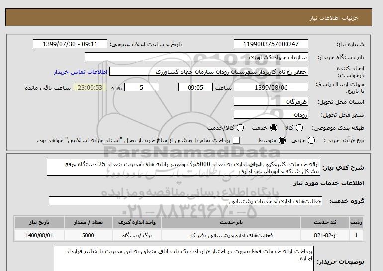Click the نام خدمت column header

pyautogui.click(x=231, y=222)
